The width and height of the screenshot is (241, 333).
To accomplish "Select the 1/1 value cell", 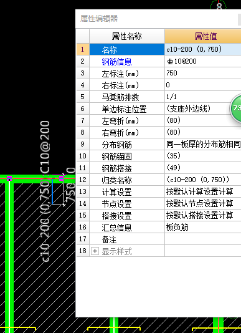I will (x=203, y=97).
